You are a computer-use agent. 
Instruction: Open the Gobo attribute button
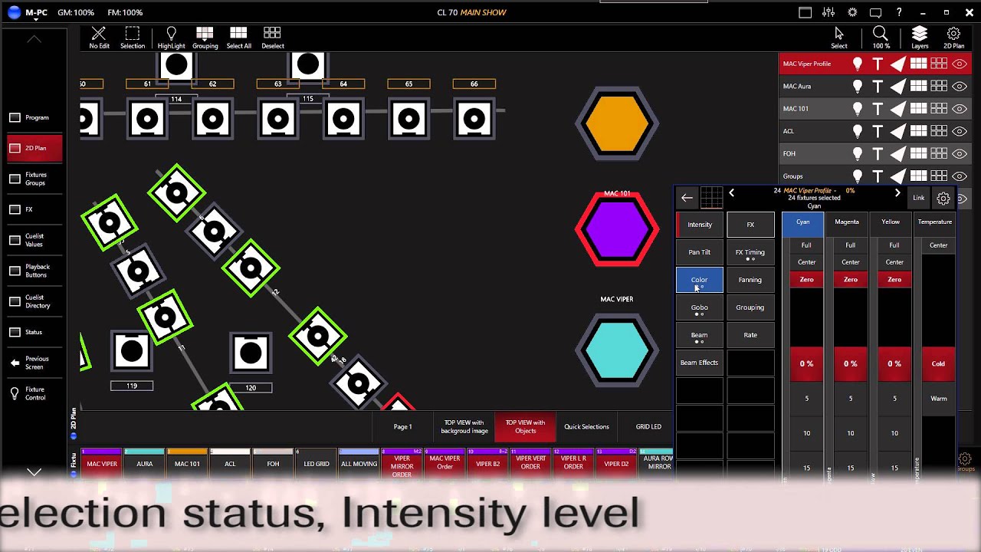(699, 307)
